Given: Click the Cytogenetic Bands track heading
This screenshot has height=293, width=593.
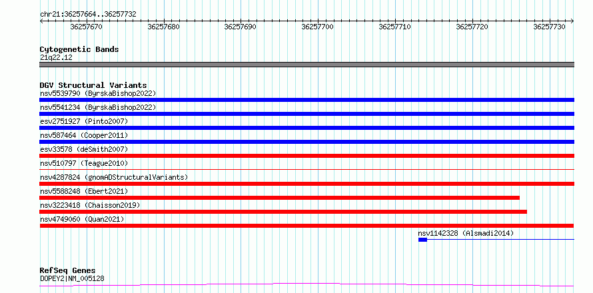Looking at the screenshot, I should tap(79, 49).
